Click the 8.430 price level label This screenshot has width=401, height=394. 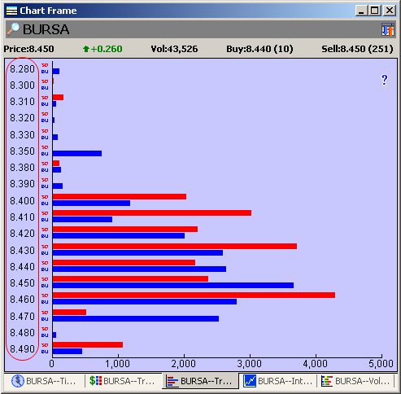point(22,250)
